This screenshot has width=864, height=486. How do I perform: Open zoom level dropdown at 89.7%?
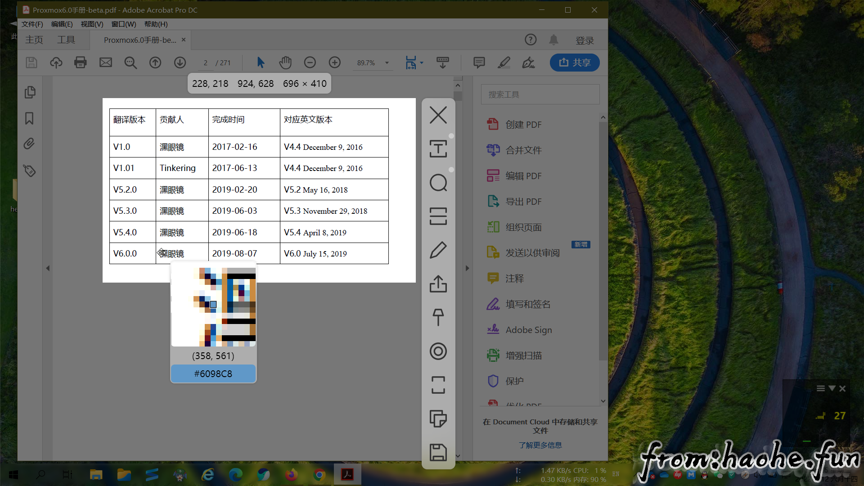coord(387,63)
